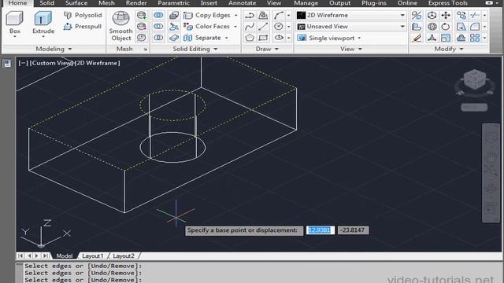Click the Refine Mesh icon
Screen dimensions: 504x283
point(142,38)
